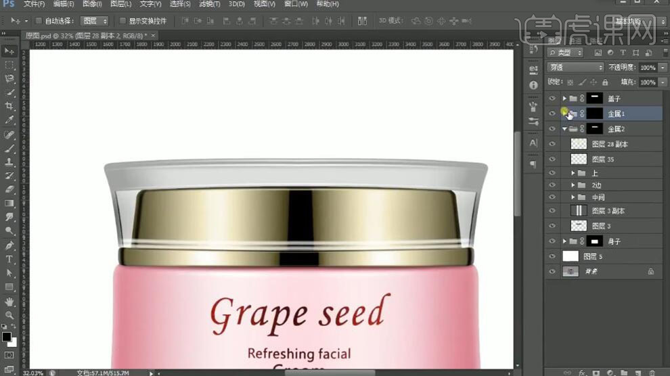Select the Pen tool
670x376 pixels.
point(9,245)
